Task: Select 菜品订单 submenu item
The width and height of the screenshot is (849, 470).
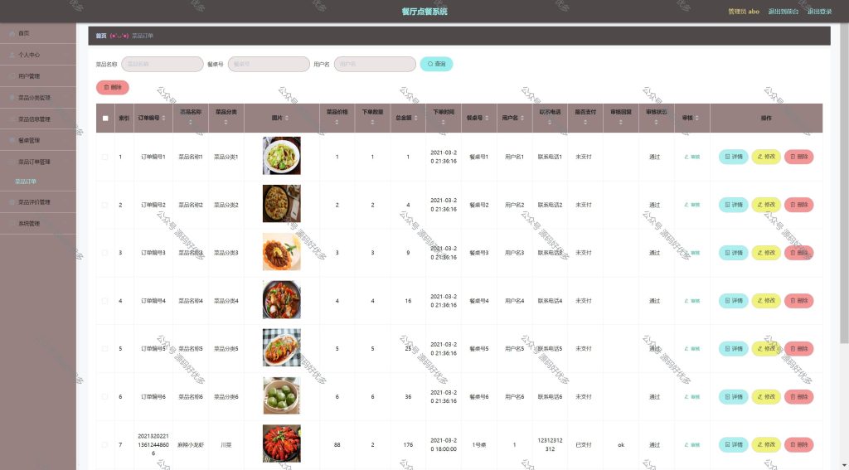Action: tap(26, 182)
